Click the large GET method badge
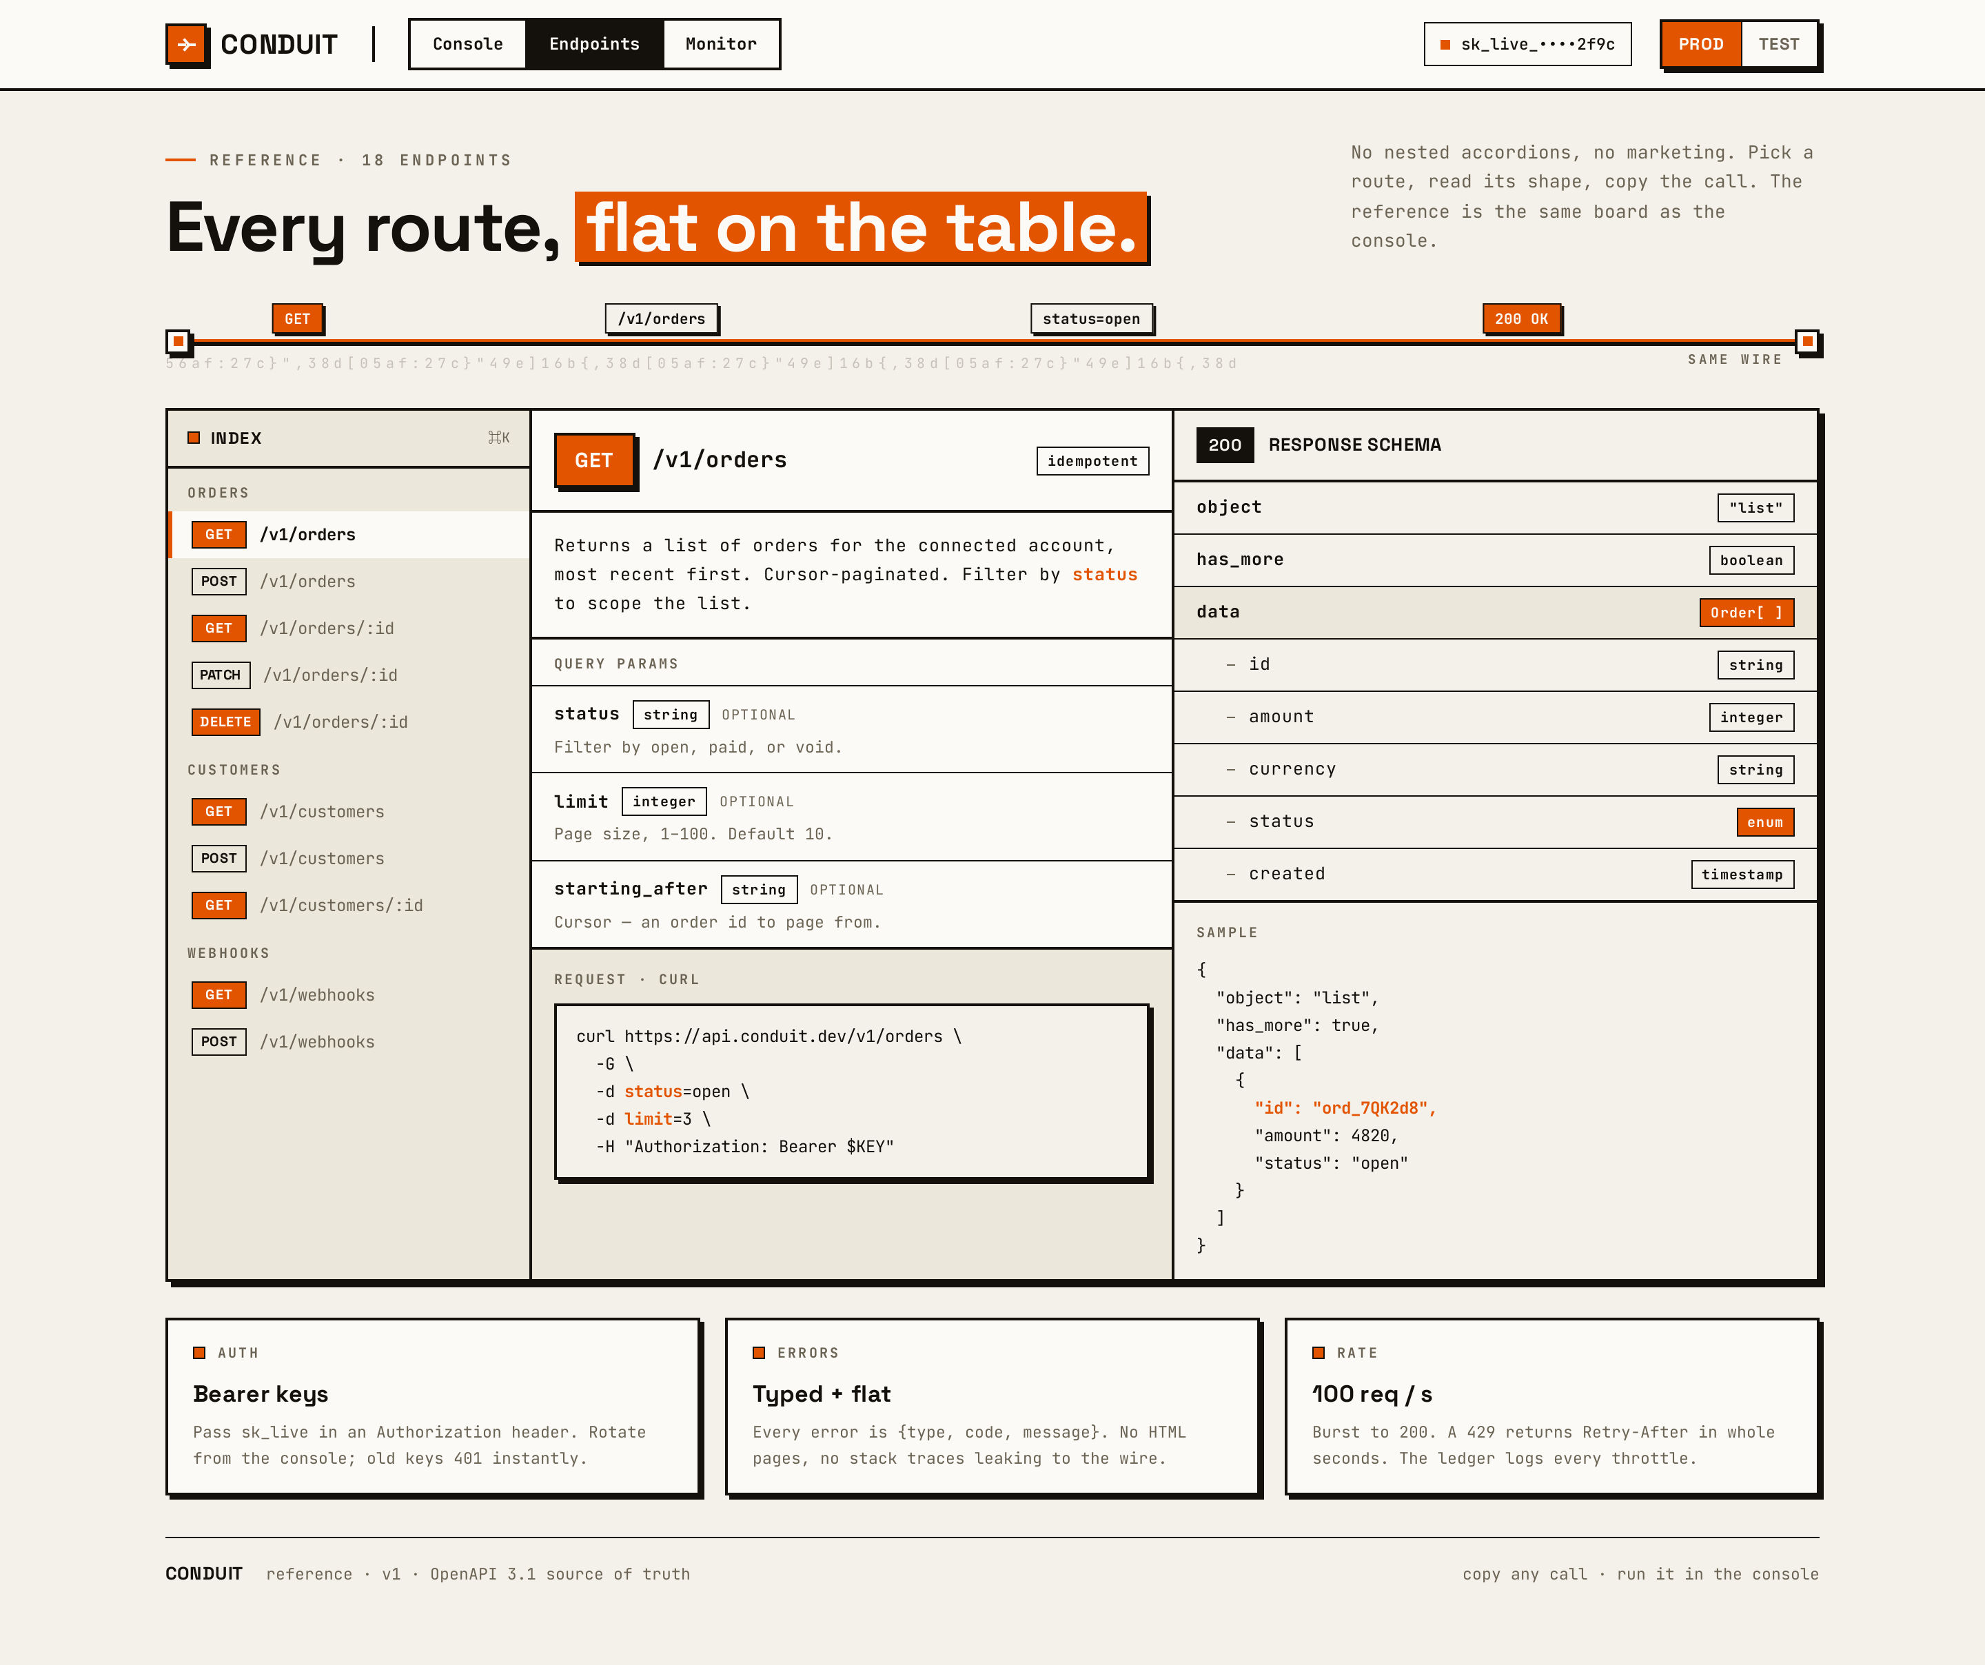 pos(593,460)
